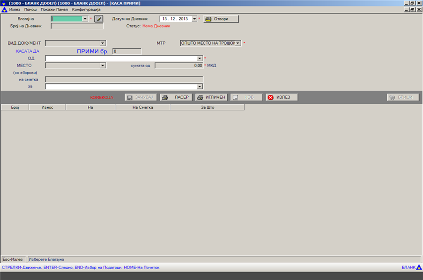Print with the ЛАСЕР printer button

[x=176, y=97]
